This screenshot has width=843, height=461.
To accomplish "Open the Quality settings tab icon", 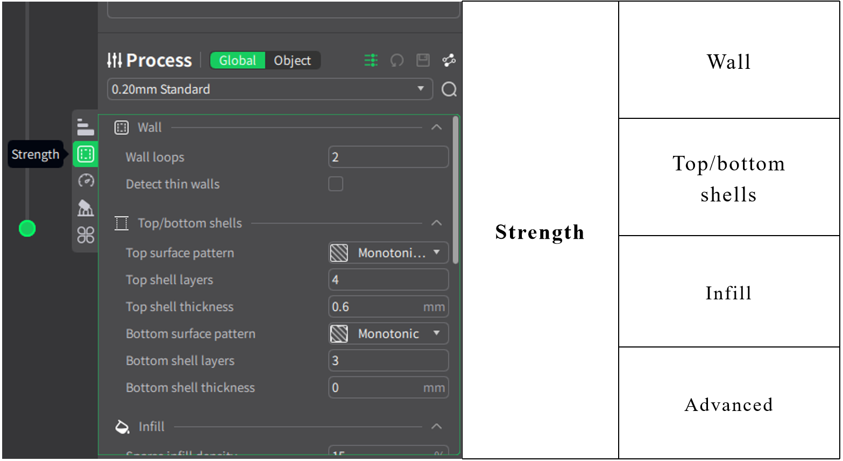I will click(85, 127).
